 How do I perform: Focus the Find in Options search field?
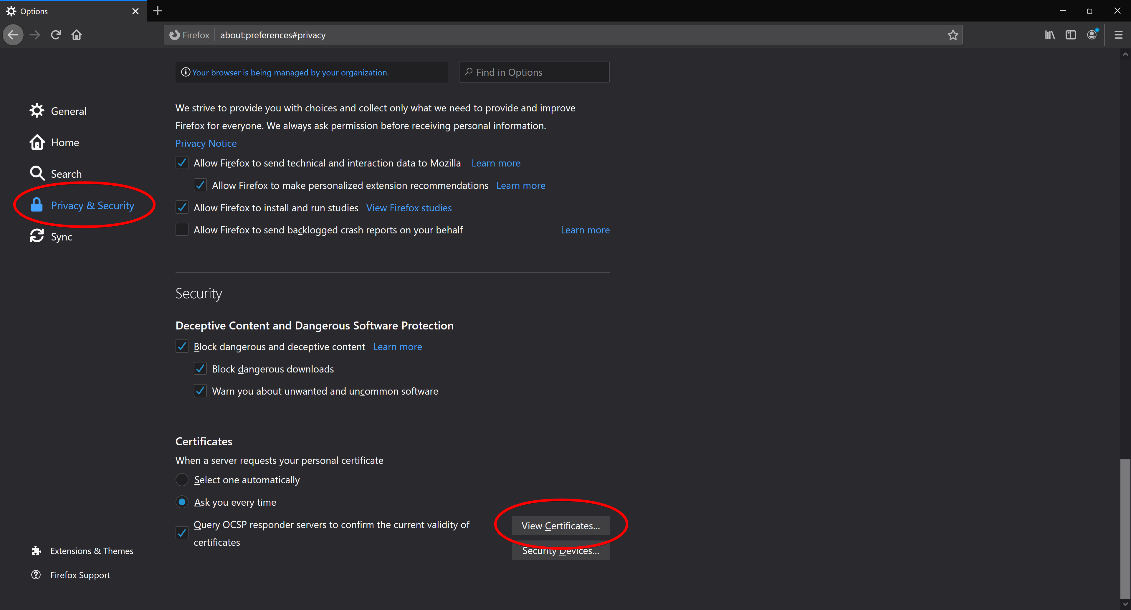click(534, 72)
